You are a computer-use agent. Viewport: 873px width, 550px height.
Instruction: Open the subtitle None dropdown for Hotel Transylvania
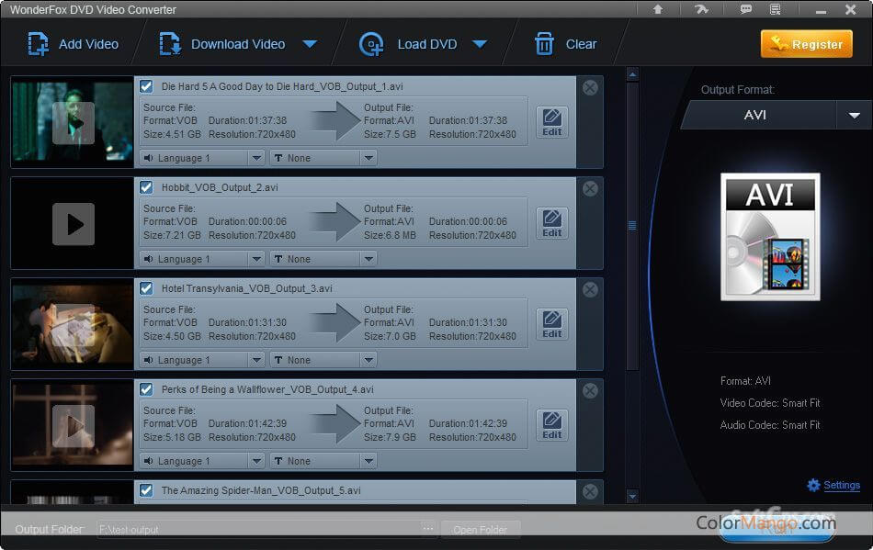tap(370, 359)
